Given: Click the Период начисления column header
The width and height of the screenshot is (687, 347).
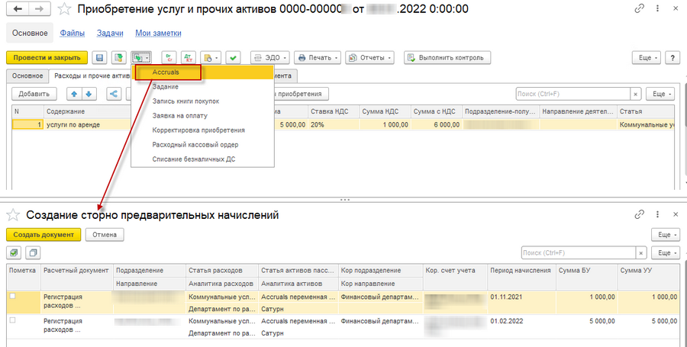Looking at the screenshot, I should [x=521, y=271].
